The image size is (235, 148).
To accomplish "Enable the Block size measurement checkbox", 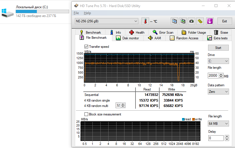I will (x=86, y=114).
